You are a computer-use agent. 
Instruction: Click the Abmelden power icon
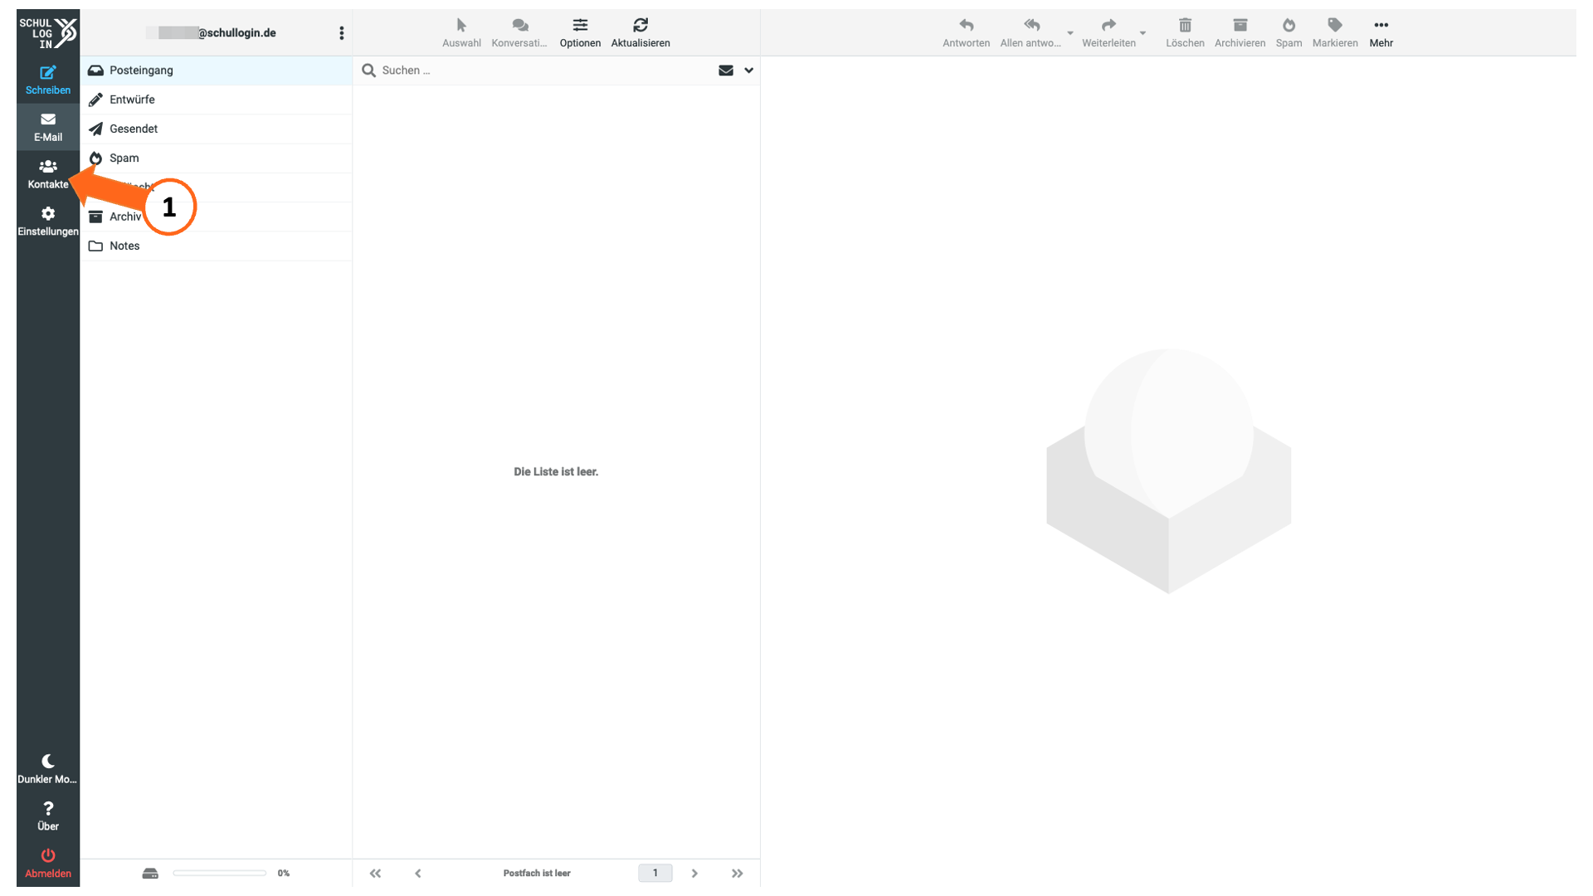(47, 863)
